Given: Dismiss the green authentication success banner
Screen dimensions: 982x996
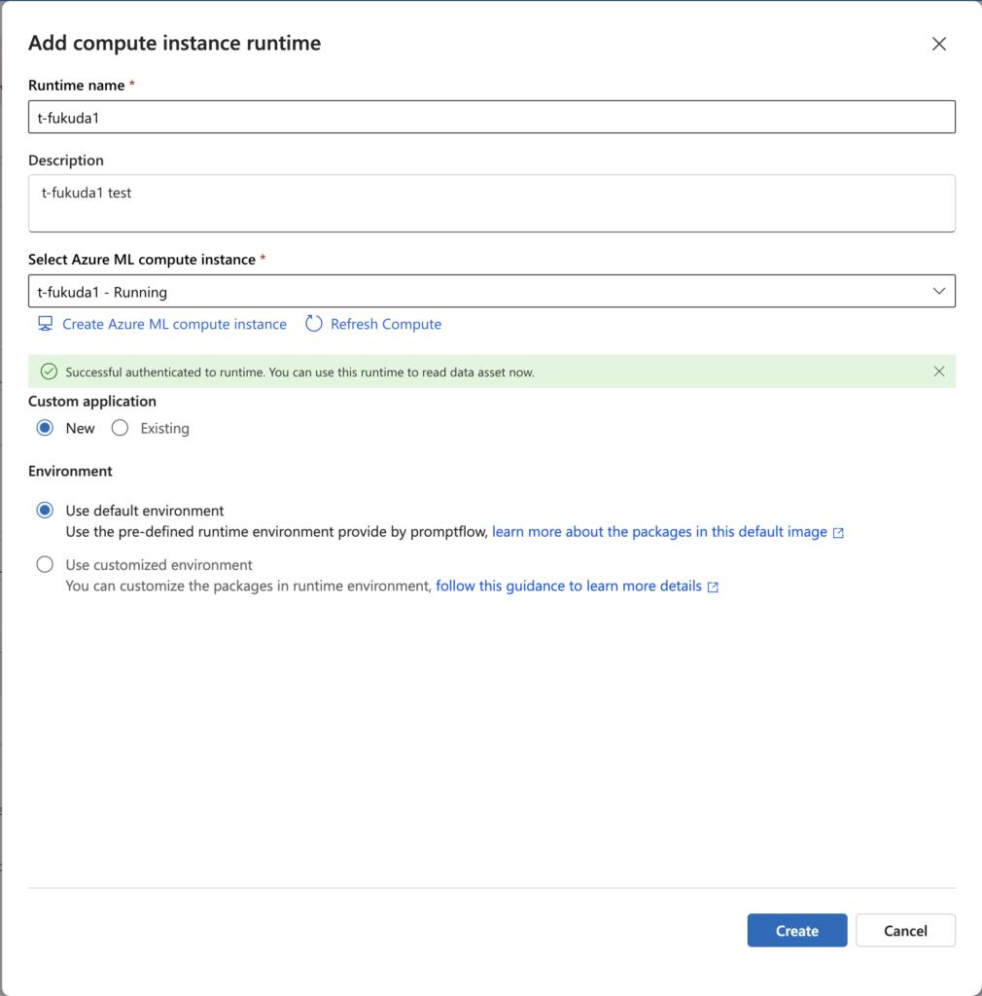Looking at the screenshot, I should 938,372.
